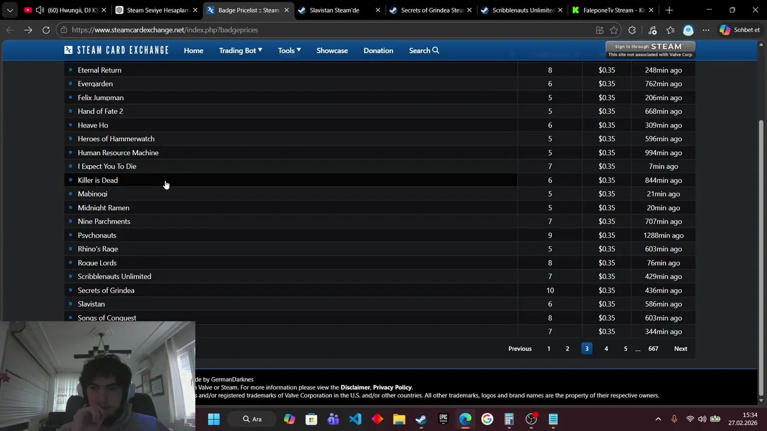Jump to page 5 of the pricelist
This screenshot has width=767, height=431.
[626, 348]
